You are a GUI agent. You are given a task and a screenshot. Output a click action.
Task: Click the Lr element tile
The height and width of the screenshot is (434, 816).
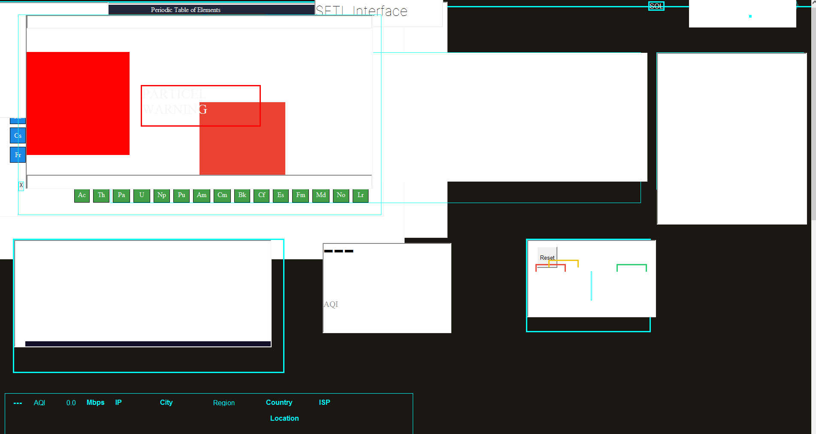[360, 195]
